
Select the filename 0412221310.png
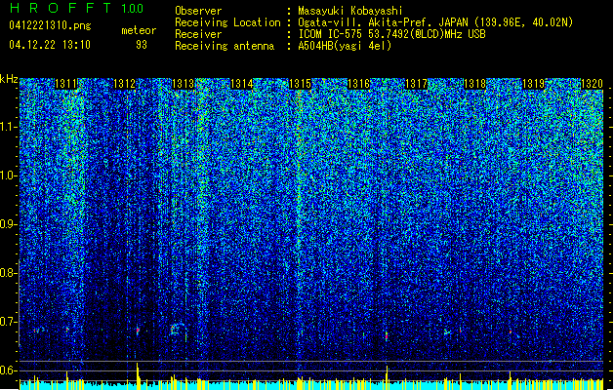pos(50,26)
